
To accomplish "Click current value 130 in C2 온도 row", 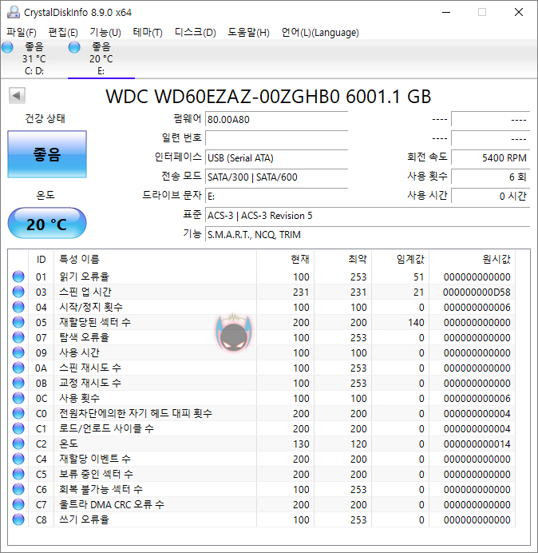I will 301,444.
